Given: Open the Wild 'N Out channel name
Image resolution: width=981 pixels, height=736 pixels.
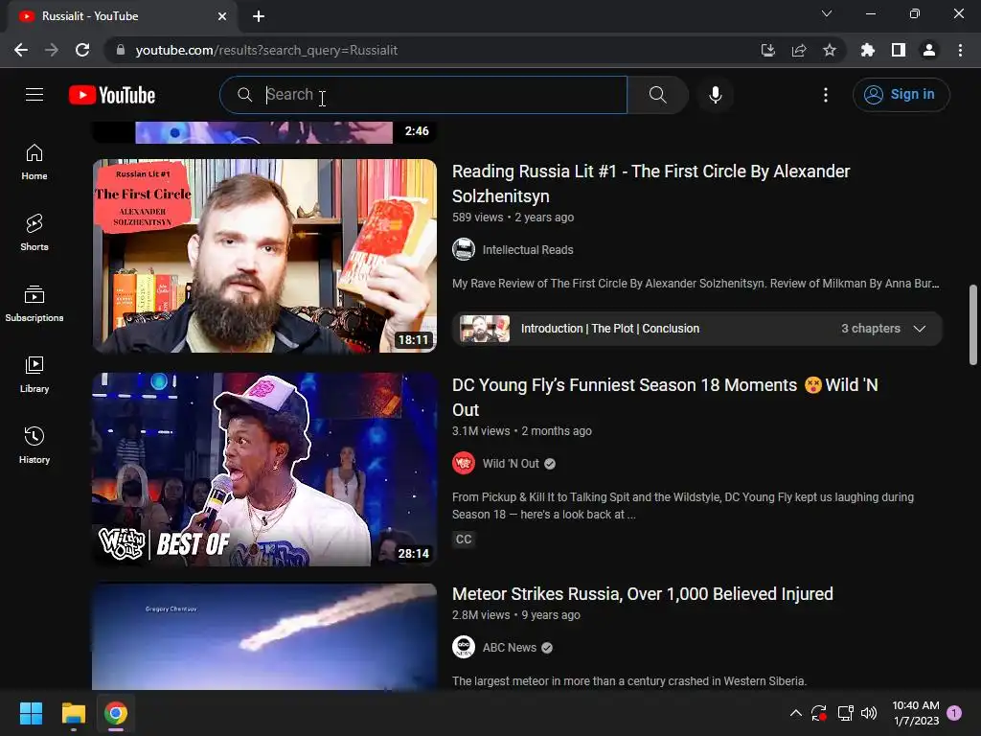Looking at the screenshot, I should click(511, 463).
